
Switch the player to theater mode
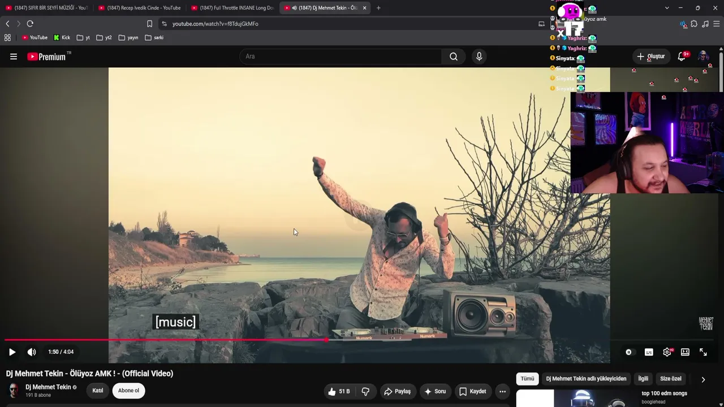[x=685, y=352]
